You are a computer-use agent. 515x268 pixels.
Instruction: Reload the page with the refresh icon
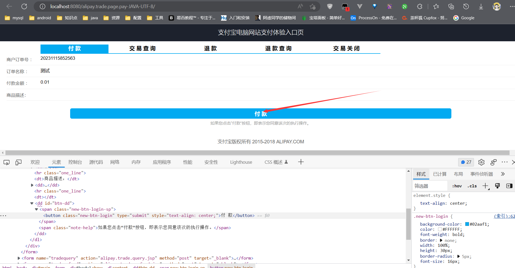click(24, 6)
